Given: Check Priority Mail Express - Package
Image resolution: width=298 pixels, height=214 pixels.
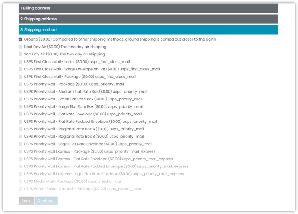Looking at the screenshot, I should point(20,151).
